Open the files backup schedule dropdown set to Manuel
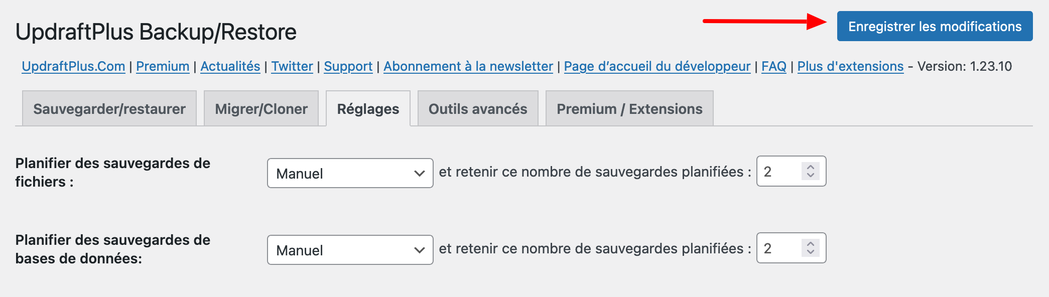This screenshot has width=1049, height=297. coord(350,173)
